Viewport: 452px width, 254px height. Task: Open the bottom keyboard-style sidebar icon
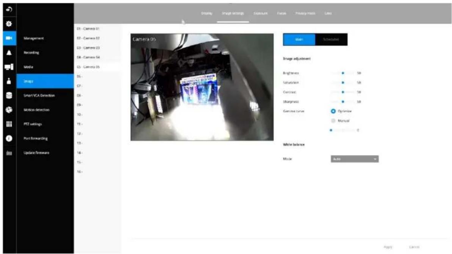9,153
